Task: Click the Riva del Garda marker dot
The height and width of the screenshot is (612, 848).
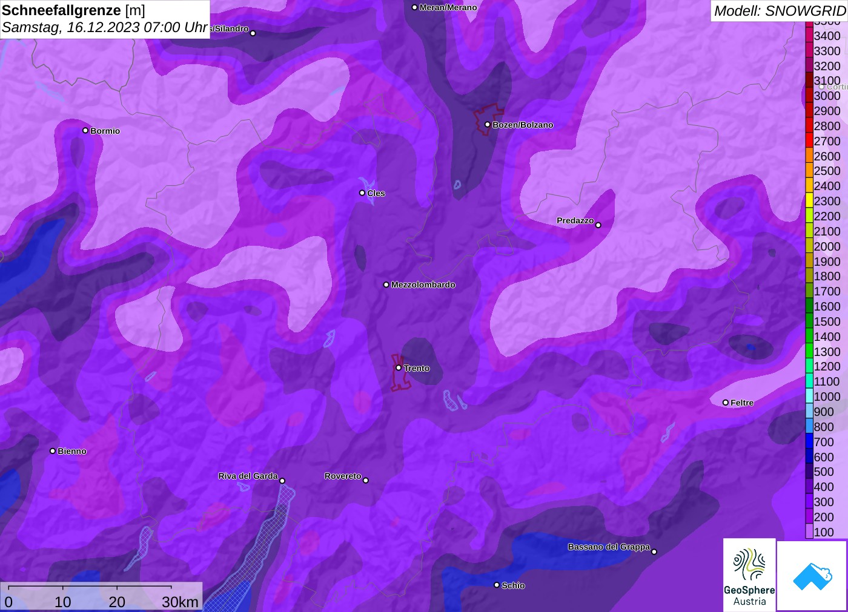Action: (282, 481)
